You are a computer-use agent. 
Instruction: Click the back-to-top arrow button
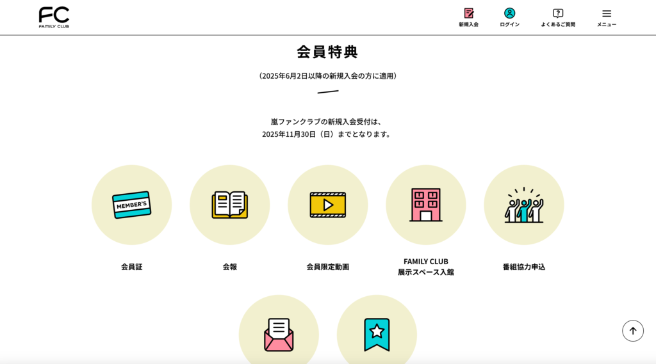[632, 331]
